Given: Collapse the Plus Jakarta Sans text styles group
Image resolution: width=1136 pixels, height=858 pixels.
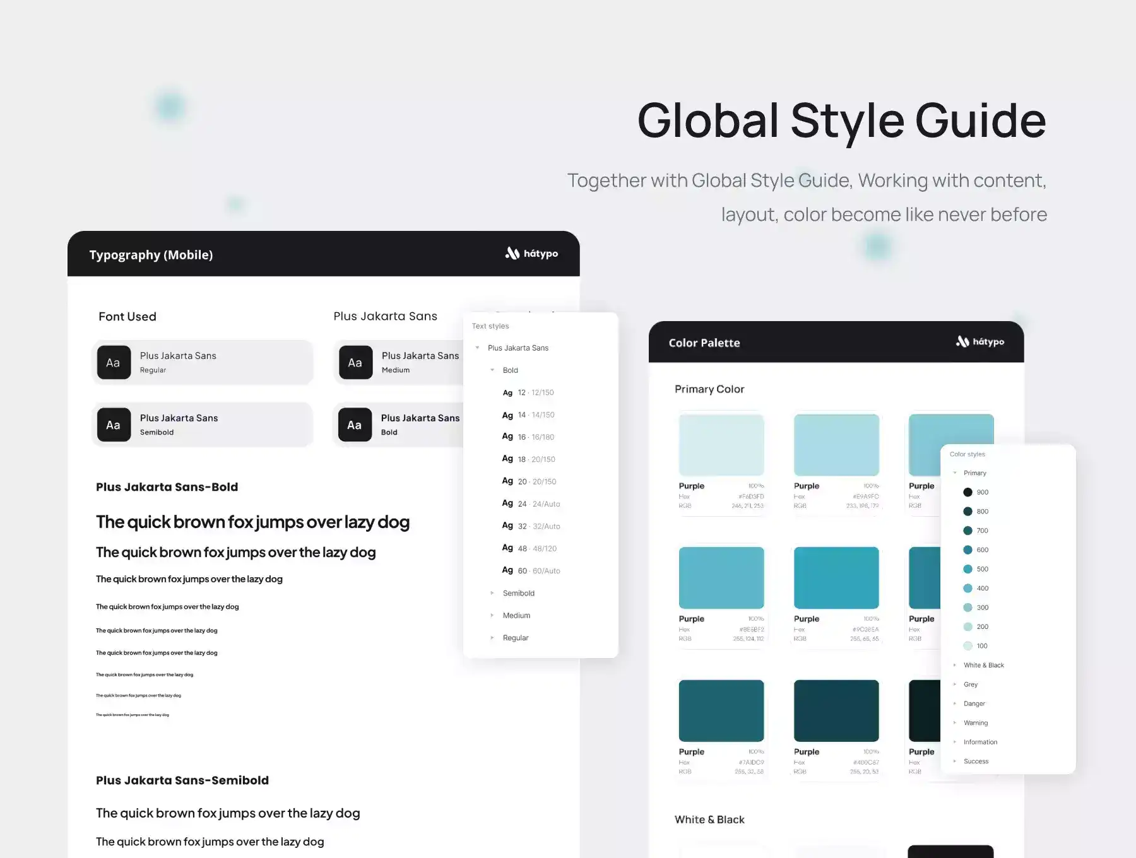Looking at the screenshot, I should click(478, 348).
